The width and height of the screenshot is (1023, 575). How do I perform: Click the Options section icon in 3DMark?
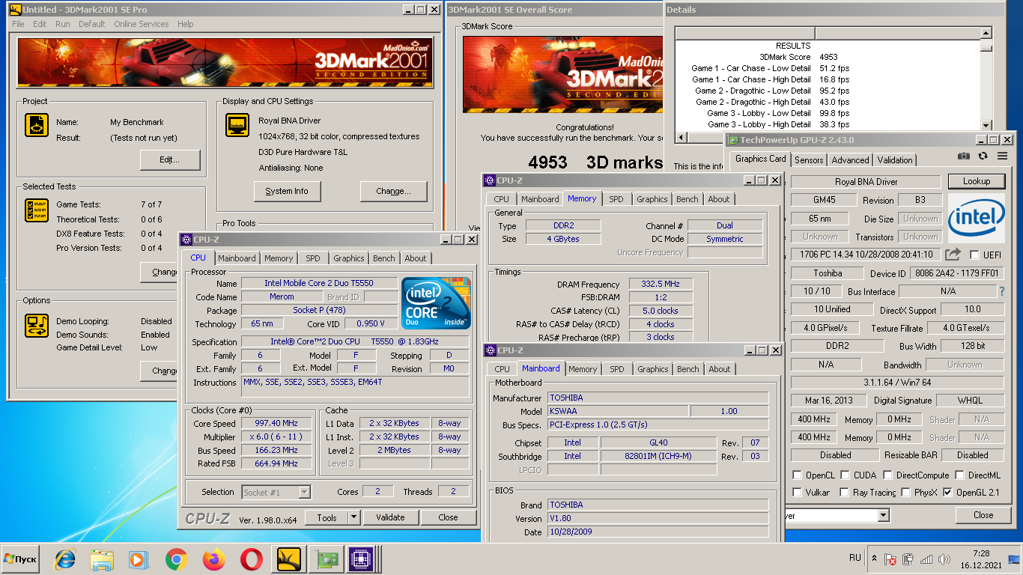37,325
